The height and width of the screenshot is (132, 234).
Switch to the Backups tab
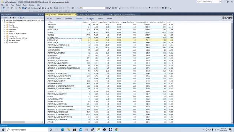point(109,18)
